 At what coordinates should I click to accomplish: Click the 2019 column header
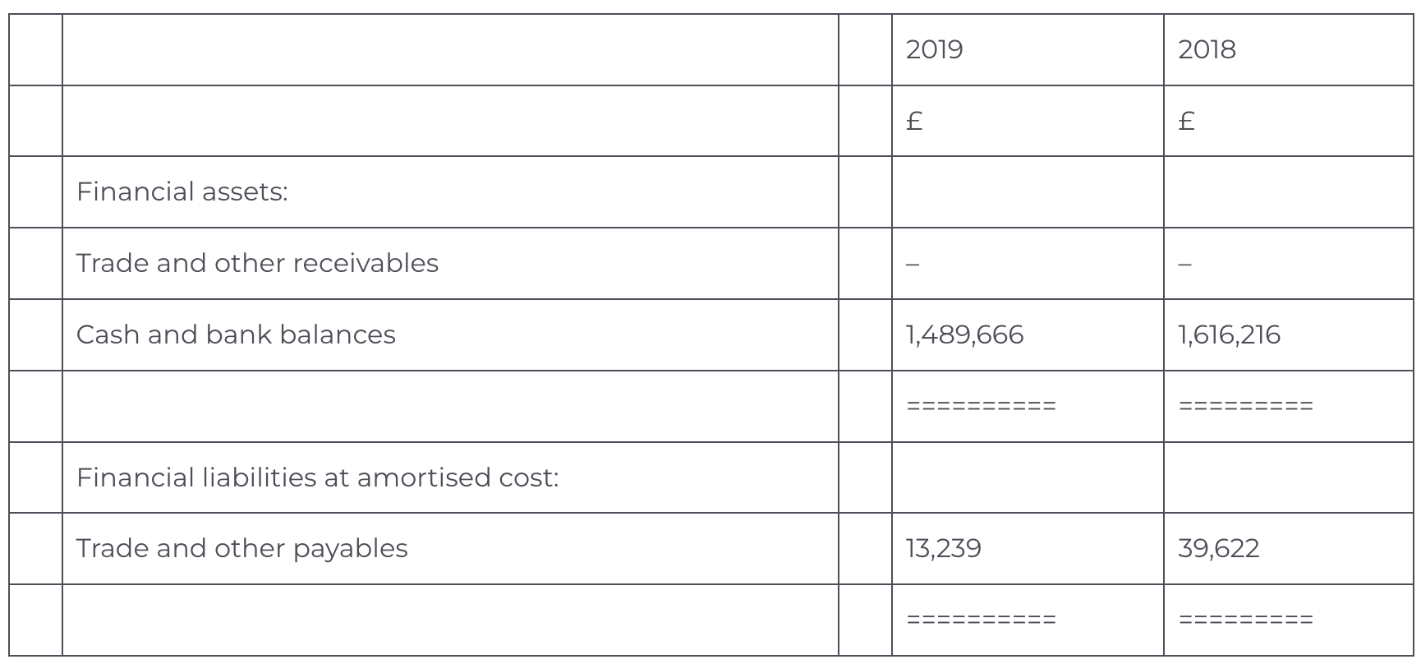(934, 50)
